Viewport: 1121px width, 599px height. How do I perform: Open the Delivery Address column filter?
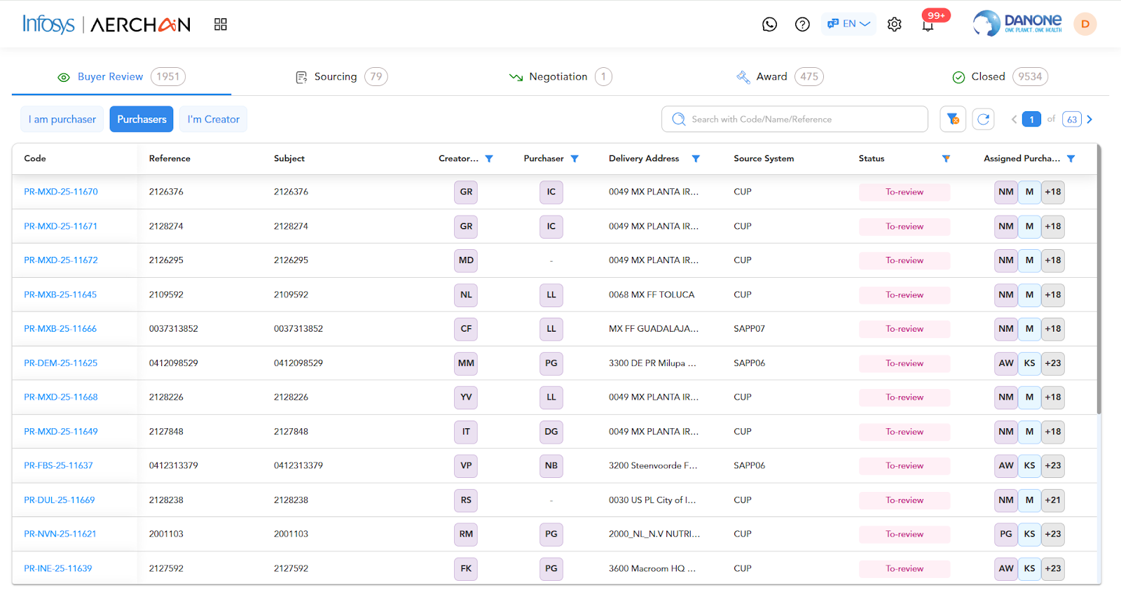coord(696,159)
